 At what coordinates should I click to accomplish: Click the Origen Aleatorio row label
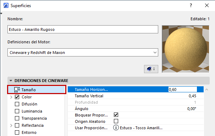pyautogui.click(x=90, y=121)
